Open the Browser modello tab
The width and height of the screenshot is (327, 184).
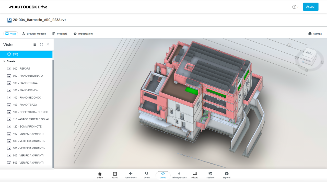click(x=34, y=34)
